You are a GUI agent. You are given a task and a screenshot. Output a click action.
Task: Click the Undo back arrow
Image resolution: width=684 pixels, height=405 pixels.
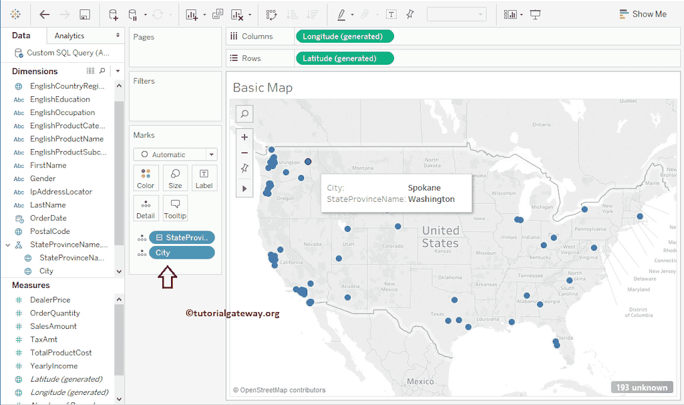click(x=44, y=14)
